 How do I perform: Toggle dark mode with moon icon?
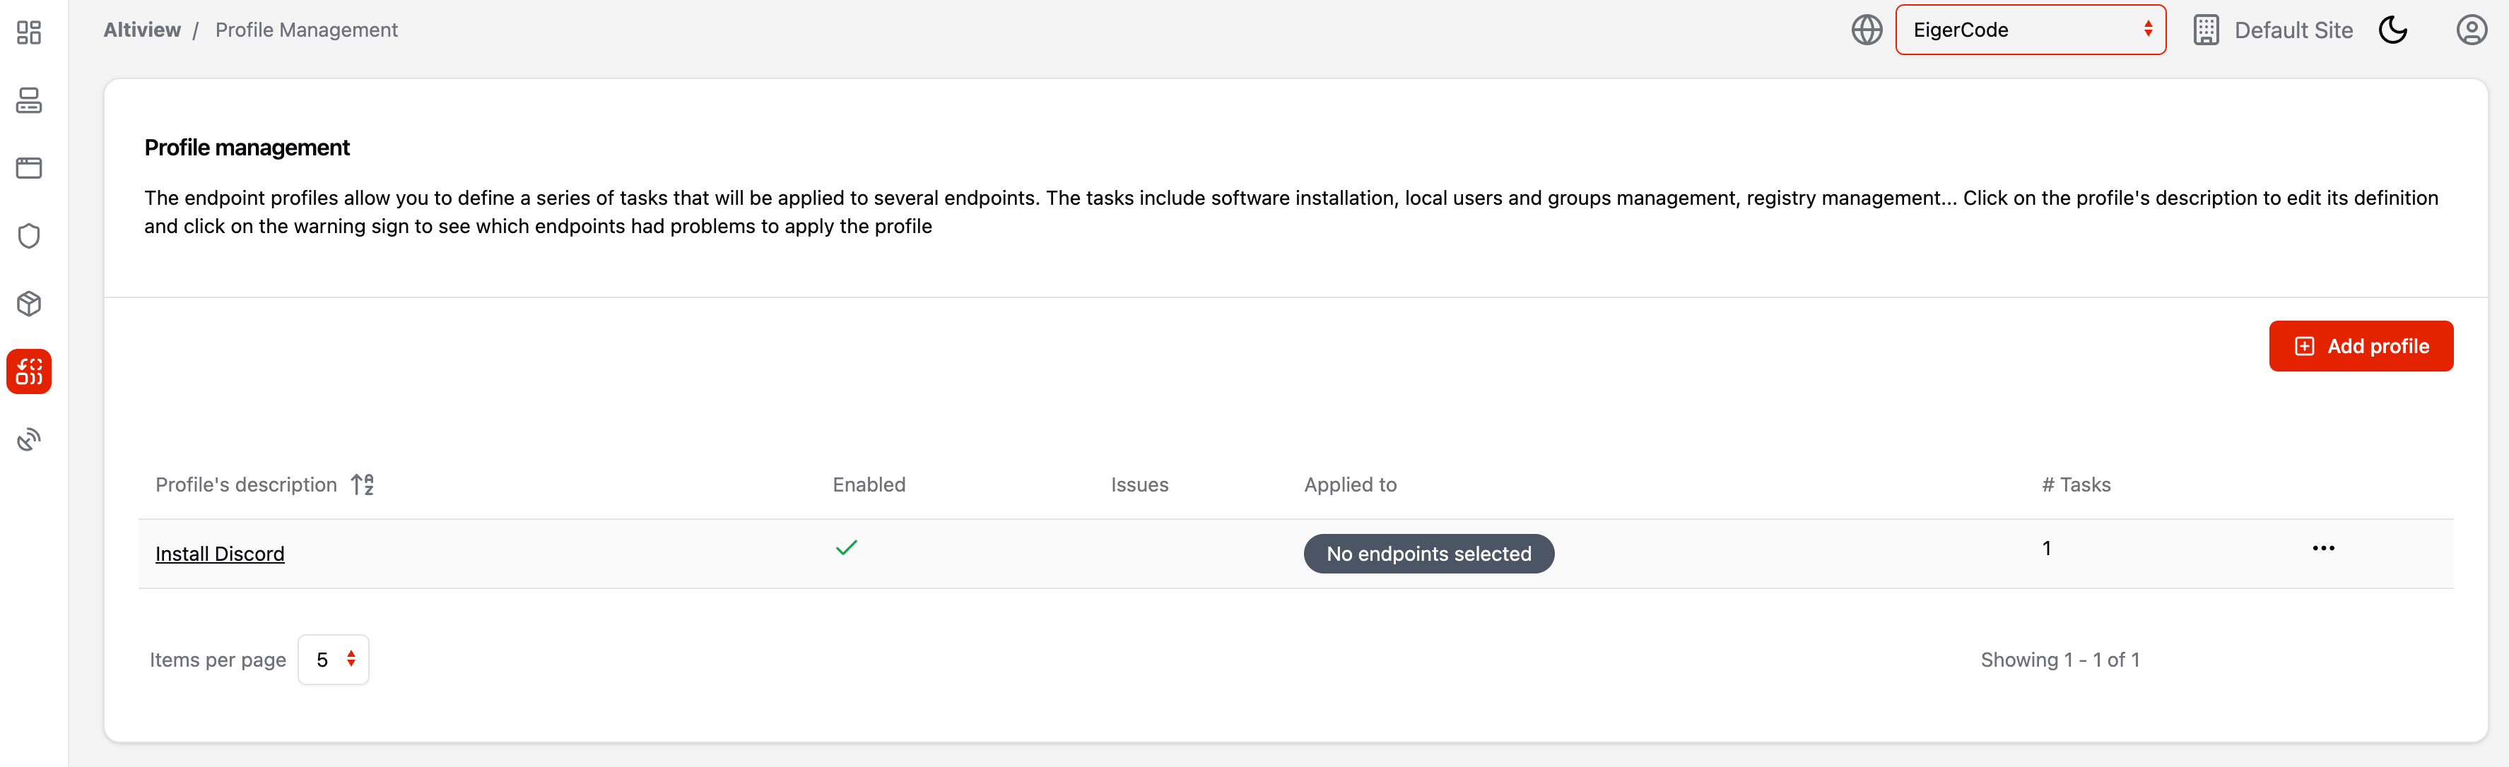point(2392,30)
